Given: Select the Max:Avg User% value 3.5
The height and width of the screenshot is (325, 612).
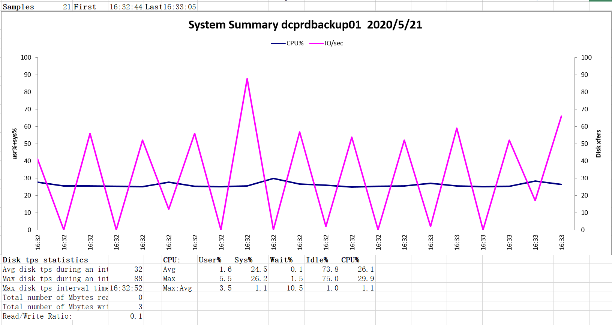Looking at the screenshot, I should (215, 288).
